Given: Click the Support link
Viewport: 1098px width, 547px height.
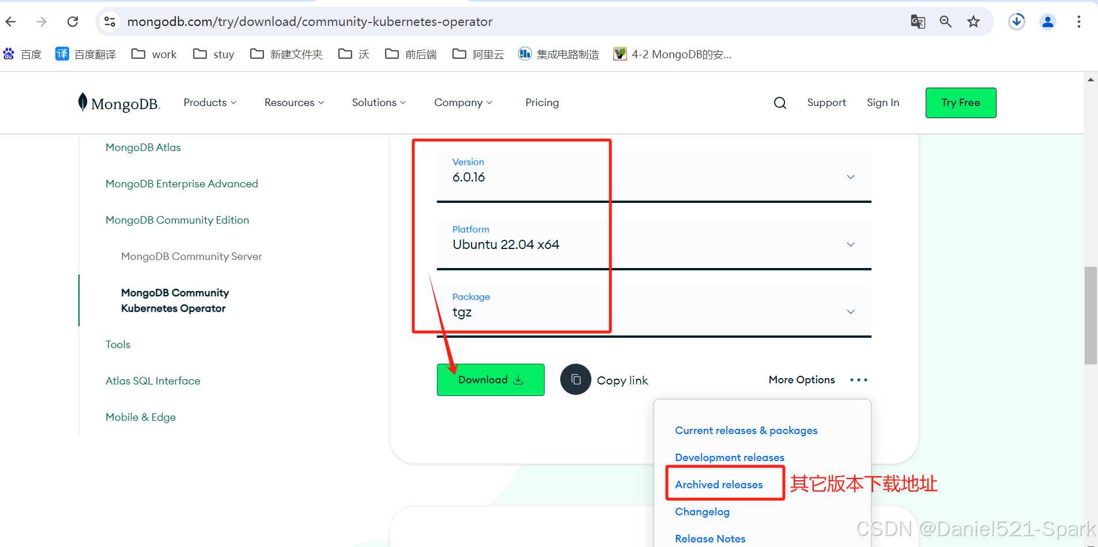Looking at the screenshot, I should pos(826,103).
